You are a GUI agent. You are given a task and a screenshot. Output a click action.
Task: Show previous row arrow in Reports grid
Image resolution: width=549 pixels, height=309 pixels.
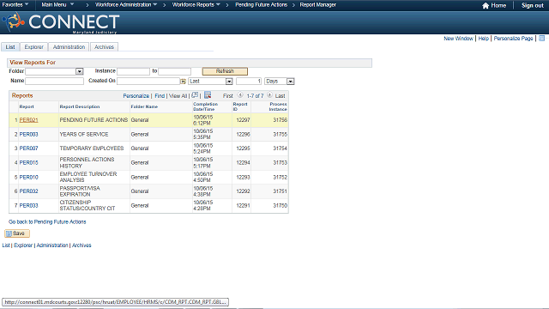pos(240,95)
